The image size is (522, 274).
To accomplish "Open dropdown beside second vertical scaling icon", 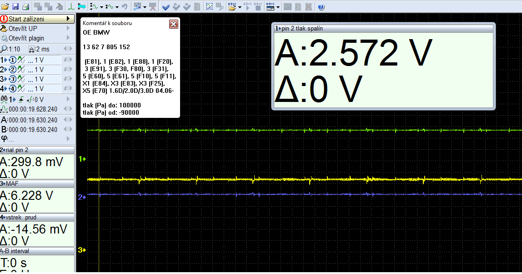I will coord(117,7).
